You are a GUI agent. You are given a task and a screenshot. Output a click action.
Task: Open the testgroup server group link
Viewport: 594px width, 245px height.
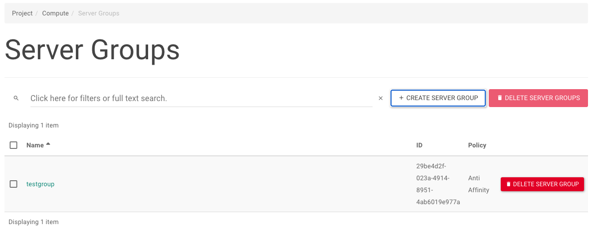point(40,184)
